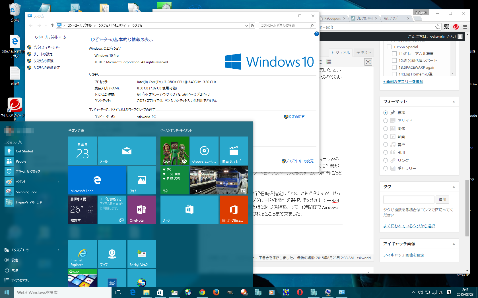Click よく使われているタグから選択 link

pos(409,226)
